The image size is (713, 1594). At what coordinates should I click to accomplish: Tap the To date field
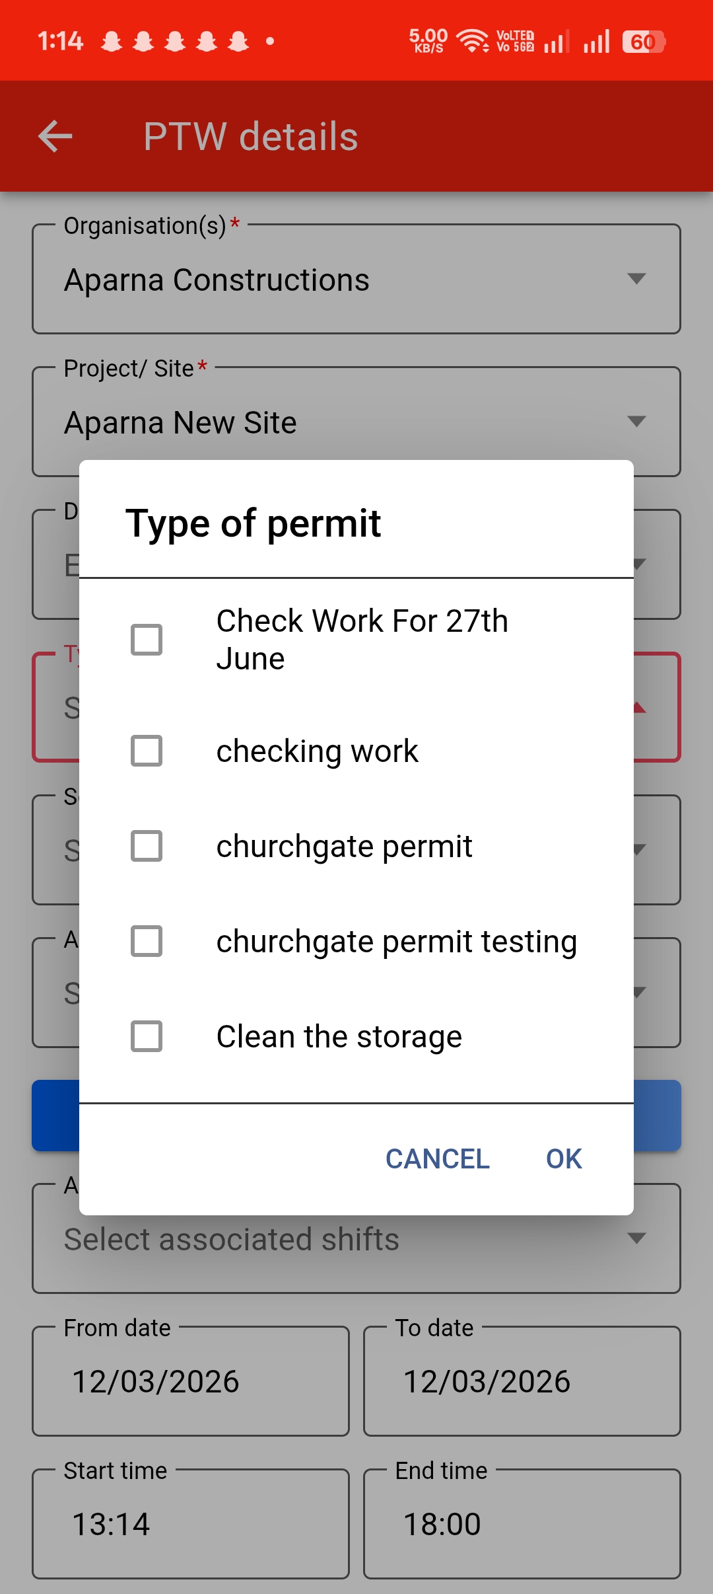[x=522, y=1381]
